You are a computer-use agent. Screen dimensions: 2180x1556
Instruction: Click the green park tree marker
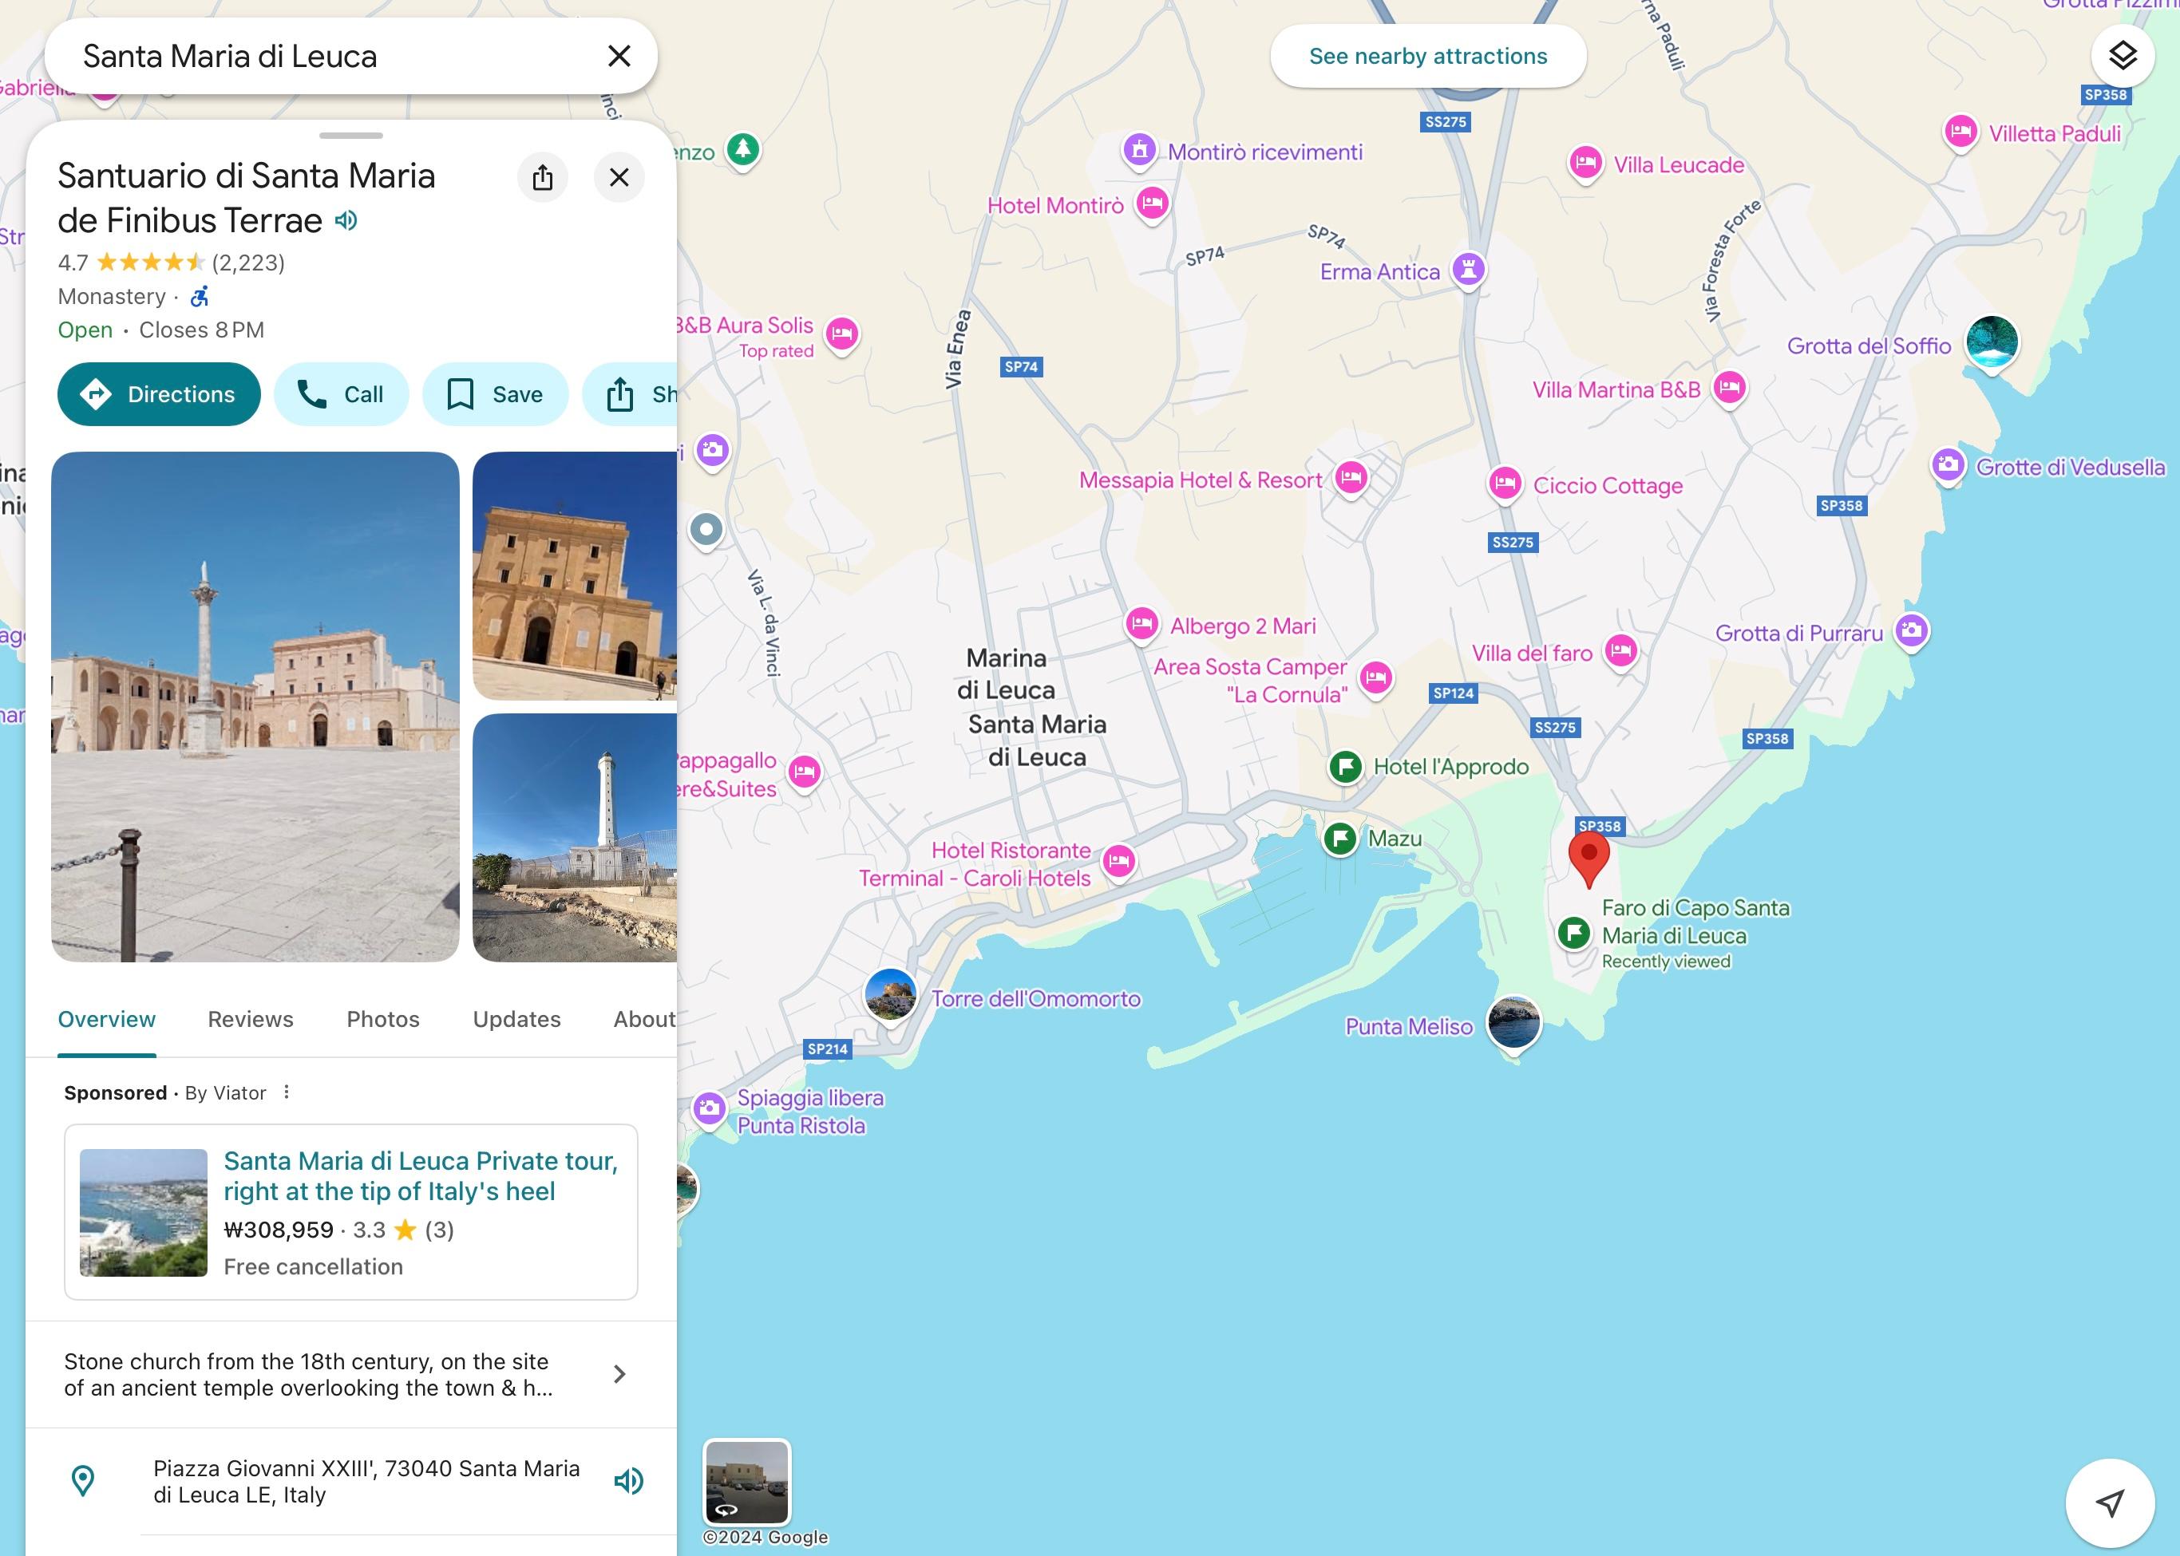click(x=742, y=151)
